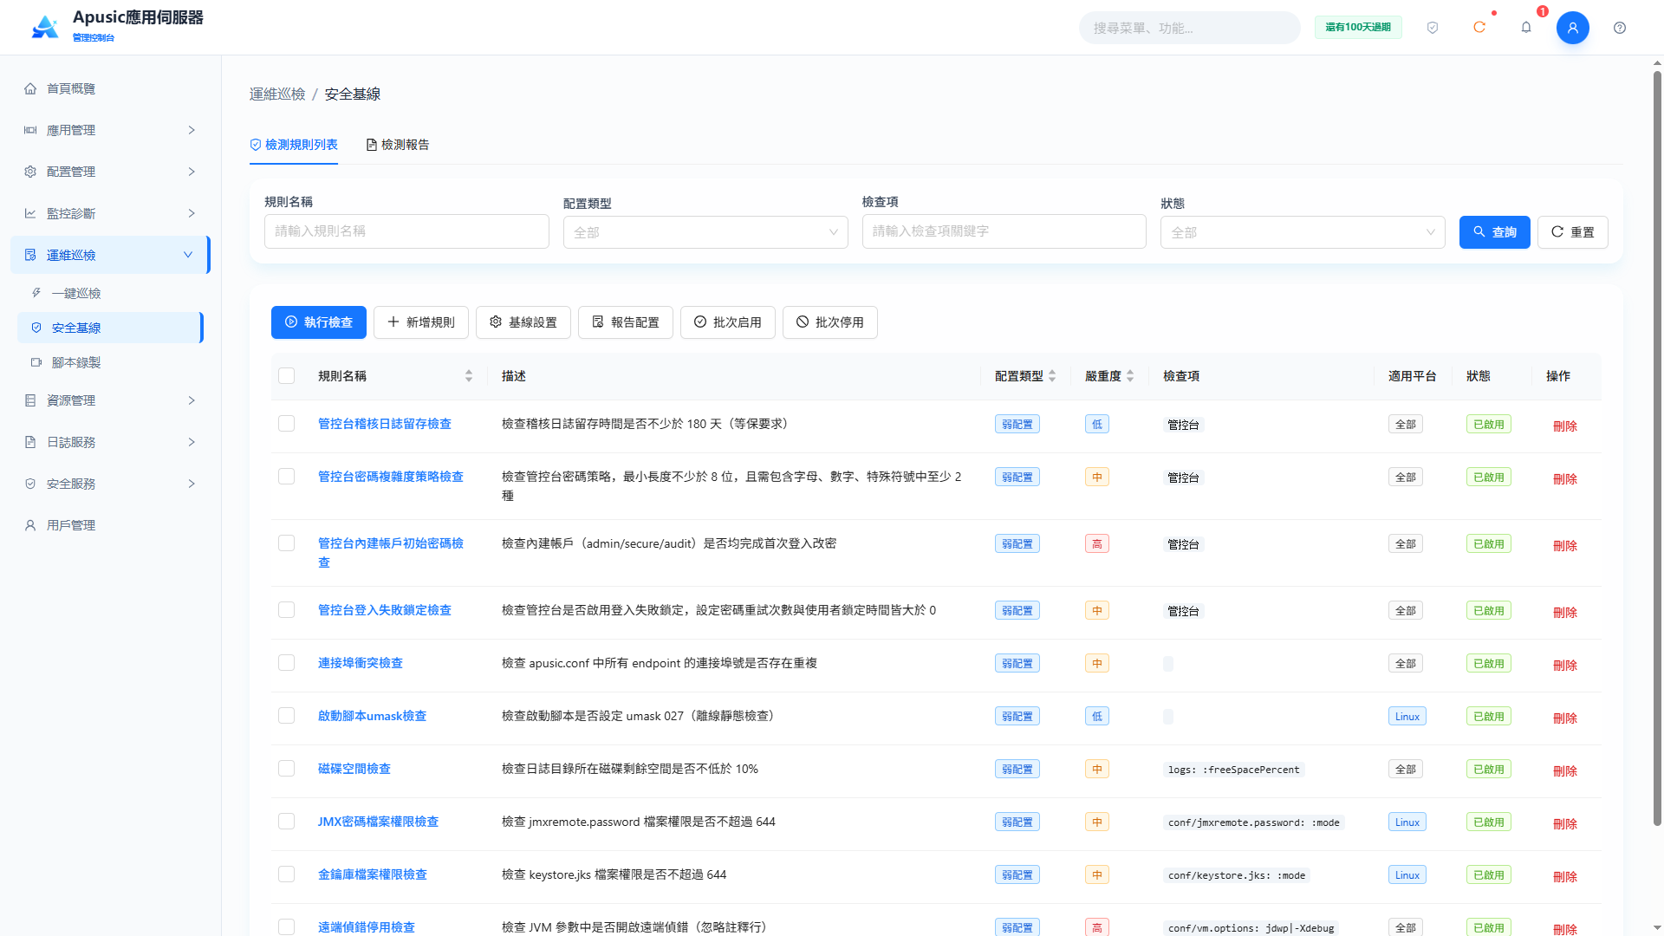The width and height of the screenshot is (1664, 936).
Task: Click the 用戶管理 person icon
Action: point(30,525)
